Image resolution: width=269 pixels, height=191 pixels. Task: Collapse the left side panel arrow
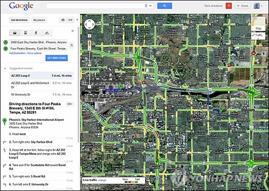coord(77,20)
